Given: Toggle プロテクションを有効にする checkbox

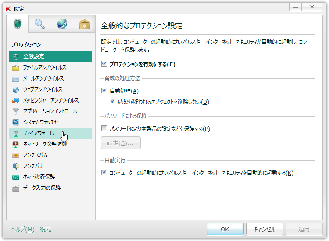Looking at the screenshot, I should [x=104, y=64].
